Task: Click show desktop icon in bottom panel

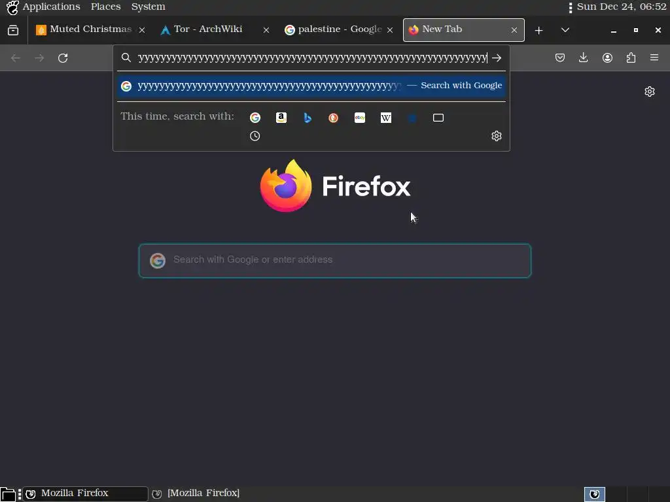Action: 8,494
